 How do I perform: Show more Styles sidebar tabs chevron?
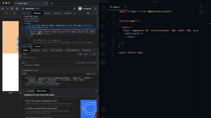point(94,50)
